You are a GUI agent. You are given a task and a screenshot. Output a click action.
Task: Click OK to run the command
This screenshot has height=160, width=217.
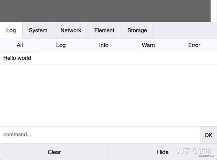click(x=208, y=135)
